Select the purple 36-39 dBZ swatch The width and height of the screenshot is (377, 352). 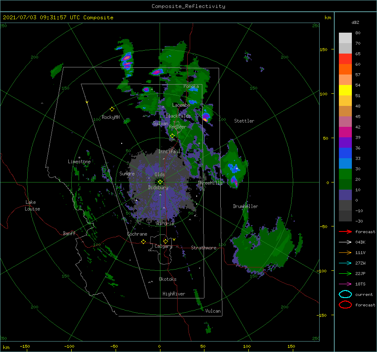(345, 143)
